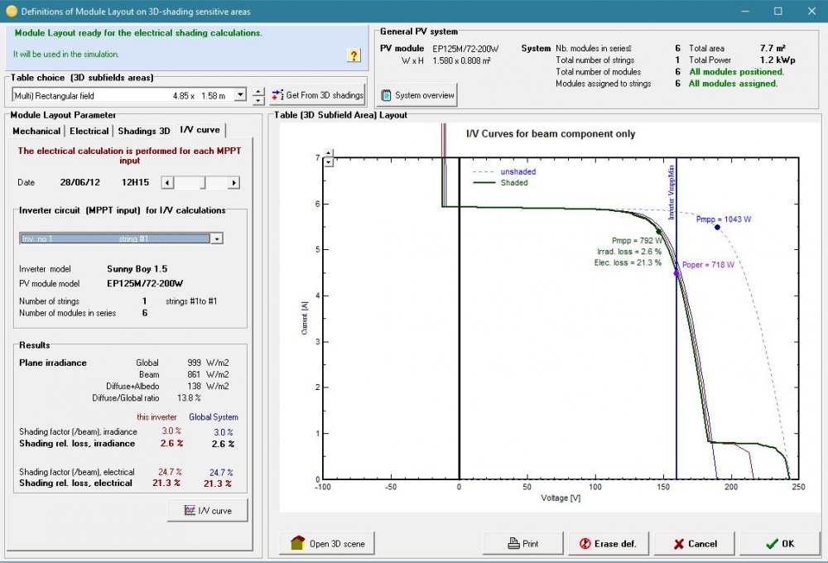
Task: Switch to the Mechanical tab
Action: pyautogui.click(x=36, y=131)
